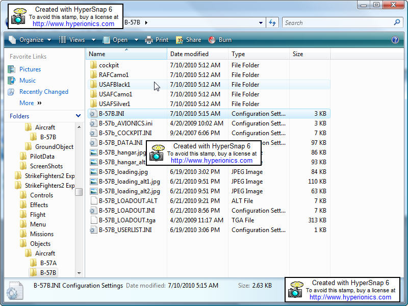Screen dimensions: 408x306
Task: Select the B-57B_loading_alt1.jpg image icon
Action: (93, 182)
